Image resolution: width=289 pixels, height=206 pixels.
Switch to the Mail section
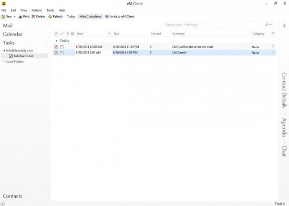point(8,26)
